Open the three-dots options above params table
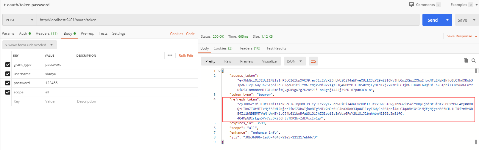Image resolution: width=479 pixels, height=150 pixels. coord(170,55)
